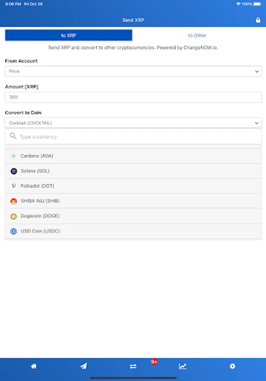Open the send paper-plane icon
Viewport: 266px width, 381px height.
[83, 366]
